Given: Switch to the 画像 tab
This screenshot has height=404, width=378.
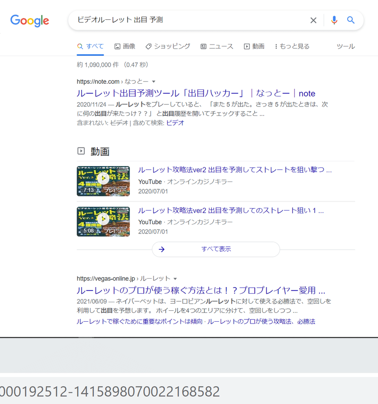Looking at the screenshot, I should click(x=125, y=46).
